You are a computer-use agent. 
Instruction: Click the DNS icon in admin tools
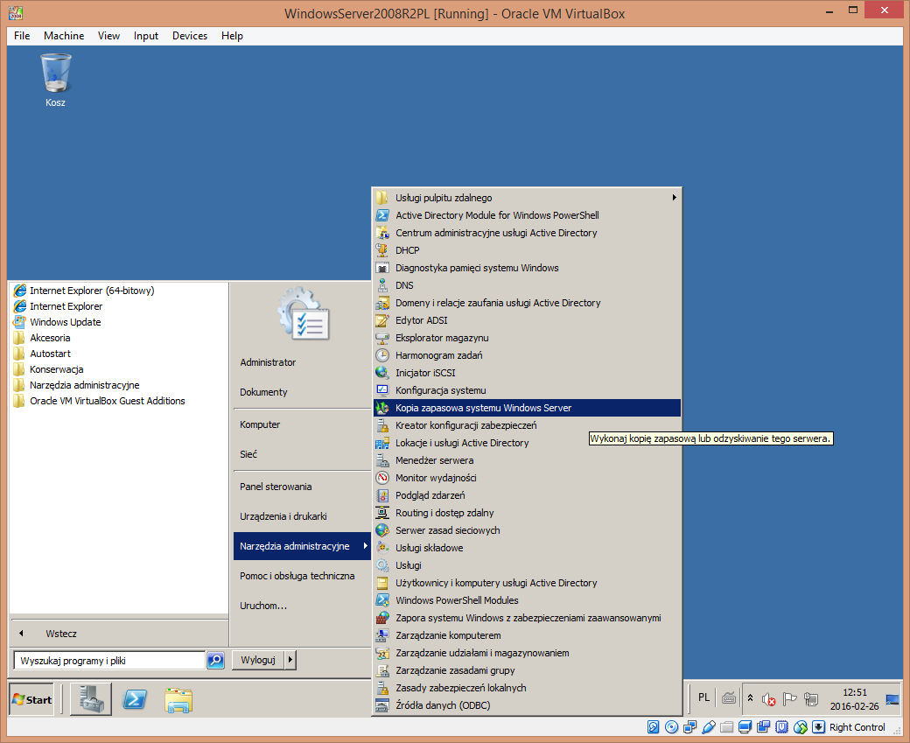pos(382,285)
